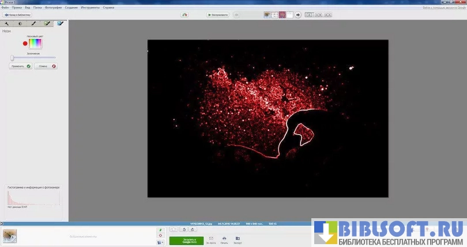467x247 pixels.
Task: Click the Picasa collage icon in toolbar
Action: pos(184,15)
